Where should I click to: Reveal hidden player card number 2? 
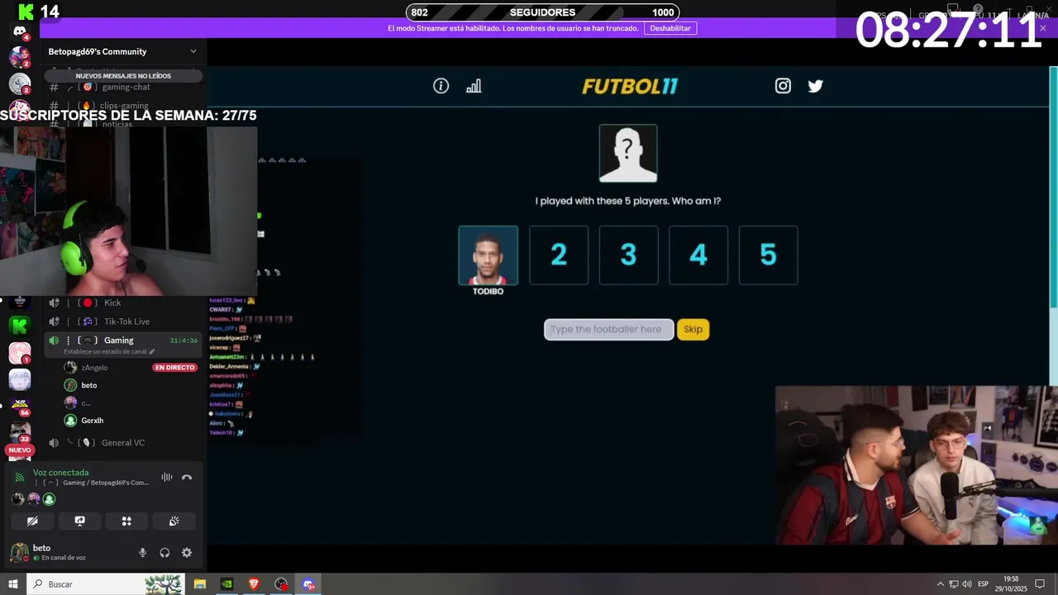(559, 255)
